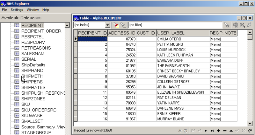
Task: Click the grayed crossed-out grid toolbar icon
Action: coord(242,25)
